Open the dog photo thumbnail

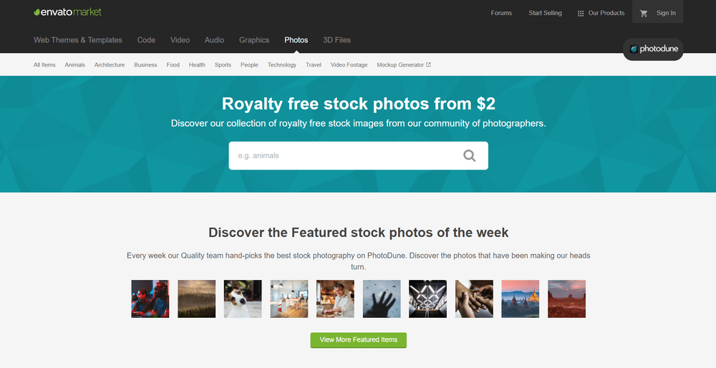(x=243, y=299)
